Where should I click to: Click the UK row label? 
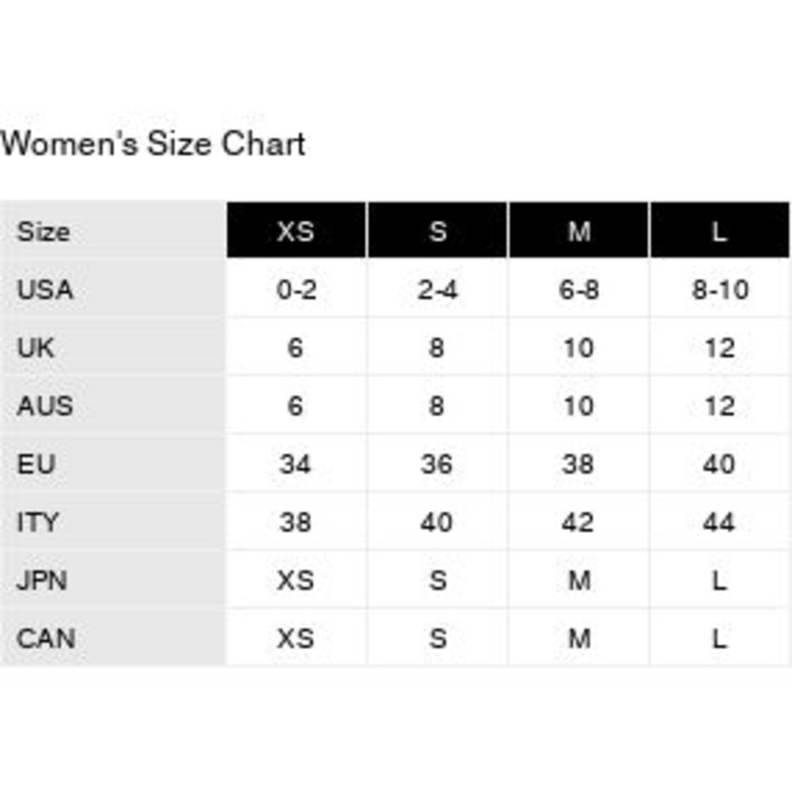click(36, 348)
